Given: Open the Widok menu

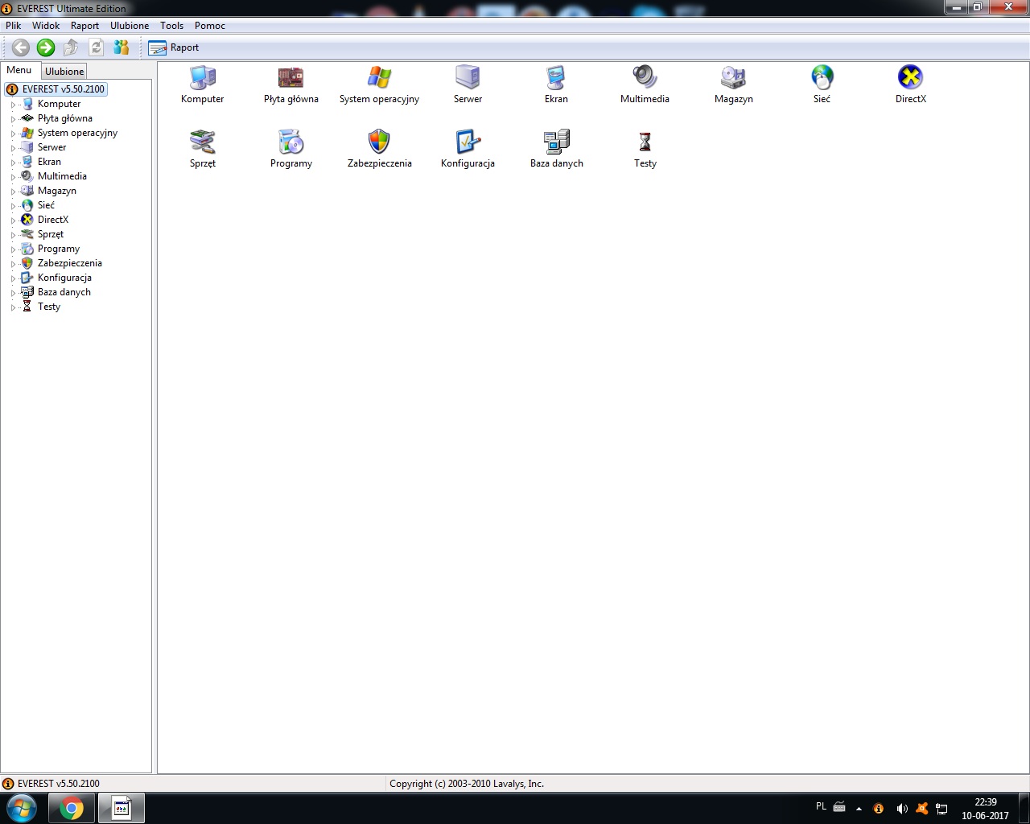Looking at the screenshot, I should 46,26.
